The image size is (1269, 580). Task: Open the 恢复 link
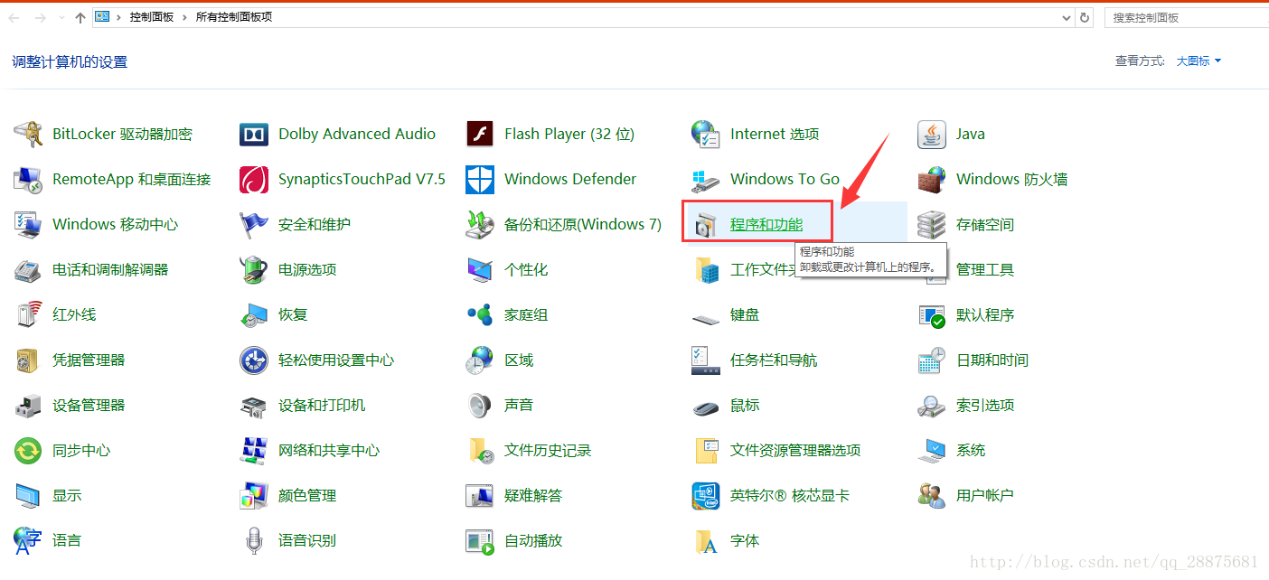tap(293, 314)
